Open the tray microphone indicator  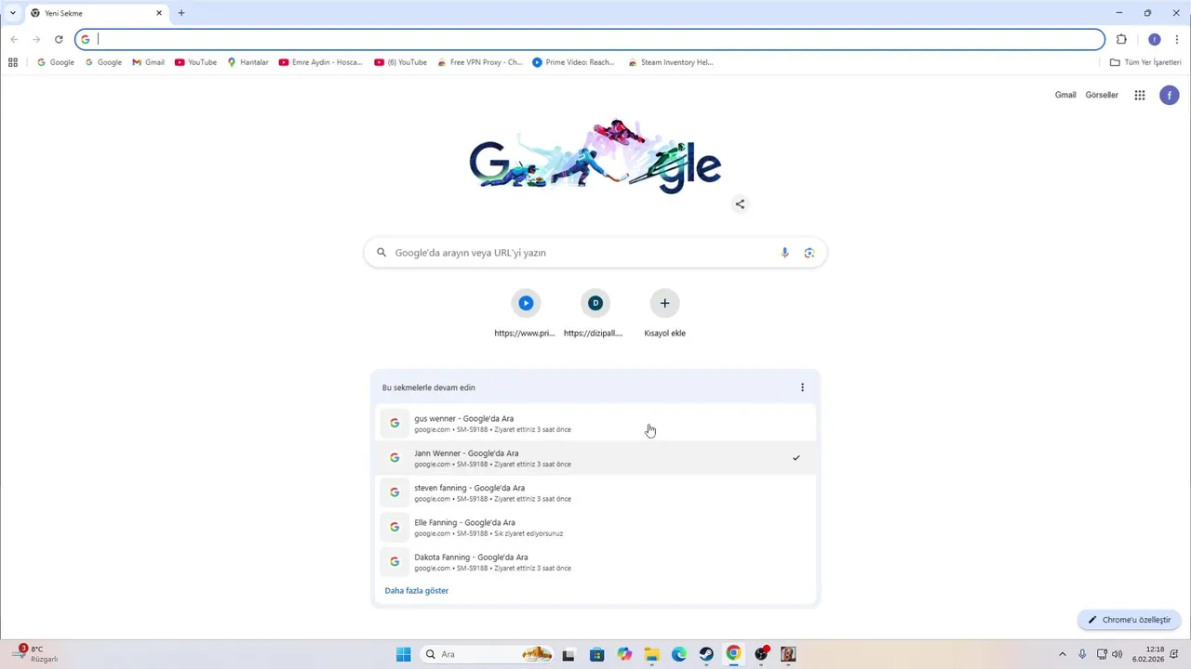click(x=1082, y=654)
